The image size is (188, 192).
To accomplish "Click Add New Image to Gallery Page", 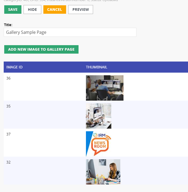I will coord(41,49).
